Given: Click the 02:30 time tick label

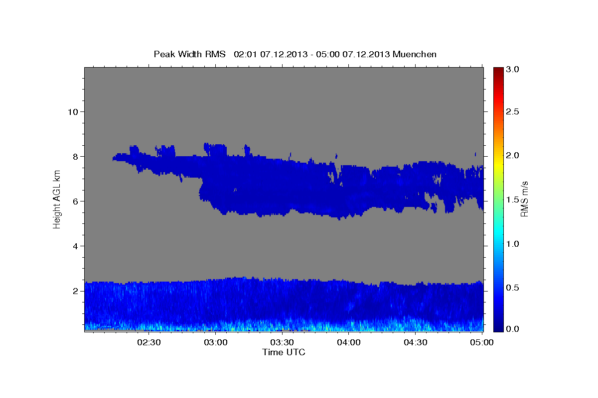Looking at the screenshot, I should [x=149, y=342].
